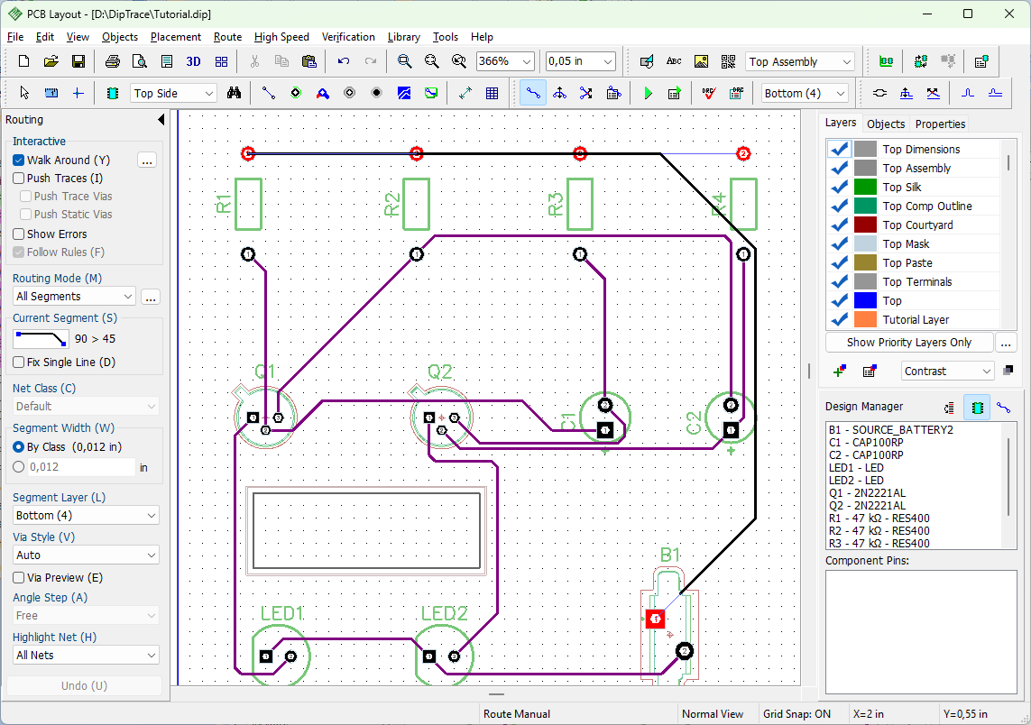The height and width of the screenshot is (725, 1031).
Task: Select the By Class segment width radio
Action: [18, 447]
